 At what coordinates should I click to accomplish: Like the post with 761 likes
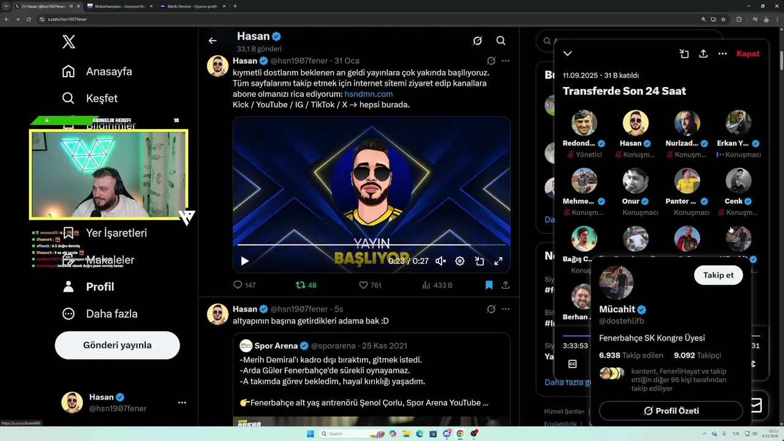[x=370, y=285]
